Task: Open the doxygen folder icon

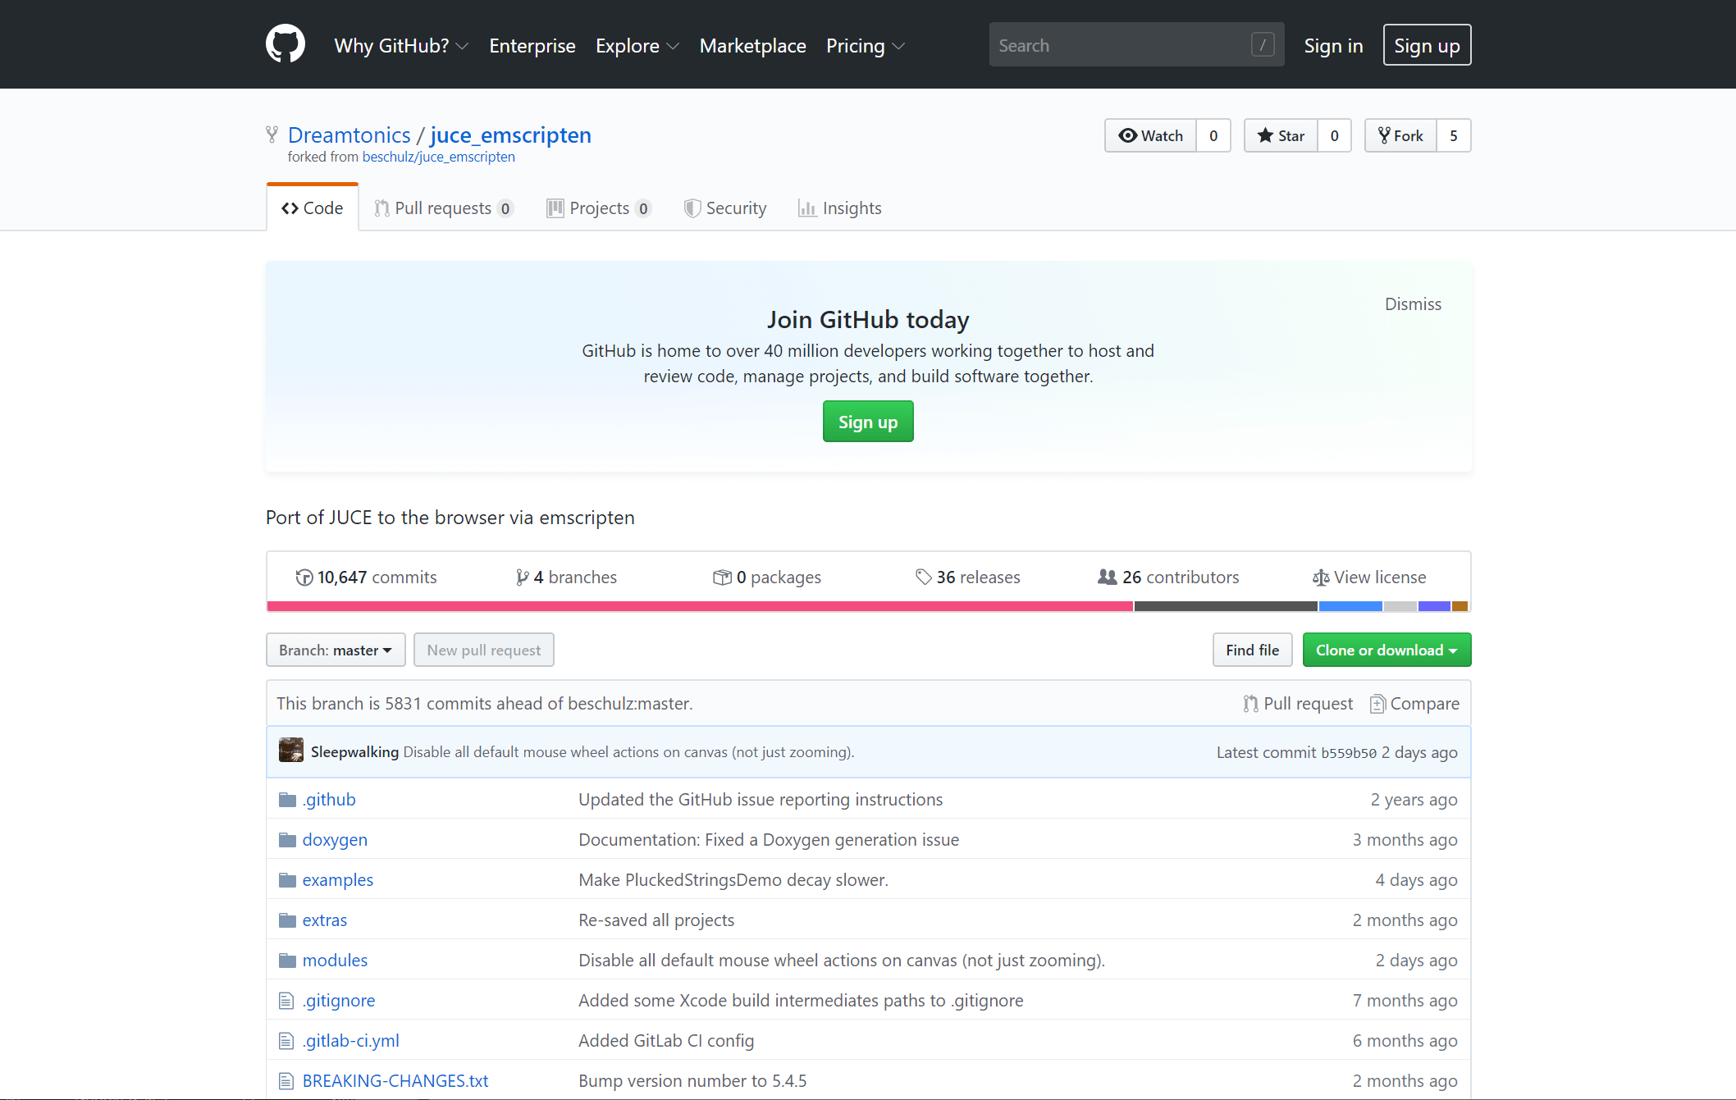Action: [x=287, y=840]
